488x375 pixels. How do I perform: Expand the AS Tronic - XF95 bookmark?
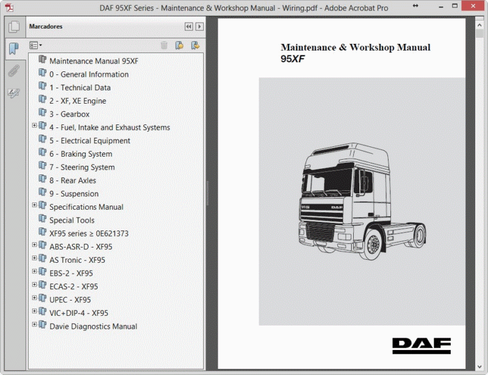(x=35, y=258)
